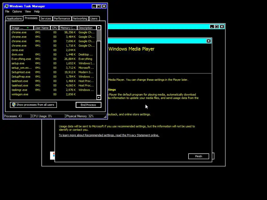Switch to the Services tab
Viewport: 267px width, 200px height.
coord(46,18)
